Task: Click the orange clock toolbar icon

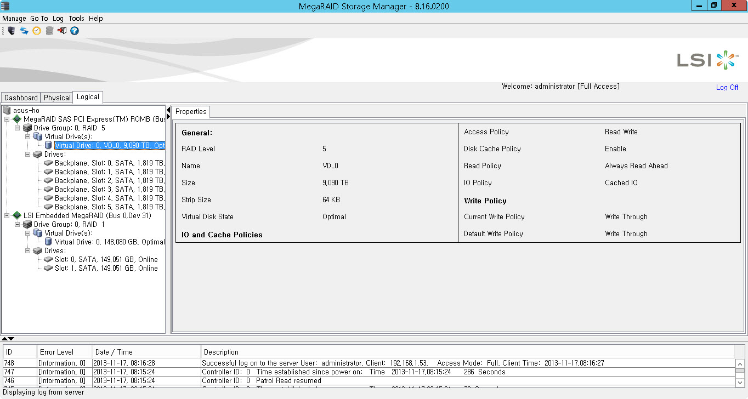Action: click(37, 31)
